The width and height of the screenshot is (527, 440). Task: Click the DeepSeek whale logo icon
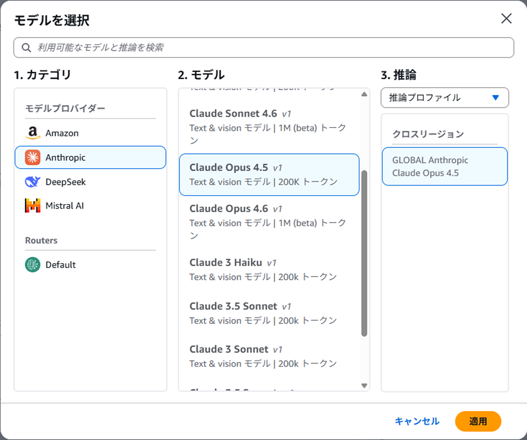click(32, 182)
